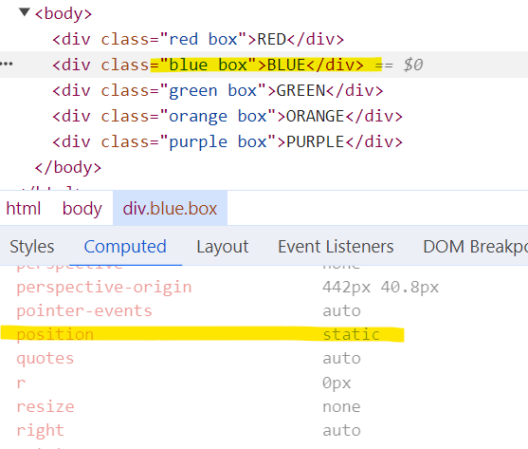
Task: Click the perspective-origin property name
Action: [104, 288]
